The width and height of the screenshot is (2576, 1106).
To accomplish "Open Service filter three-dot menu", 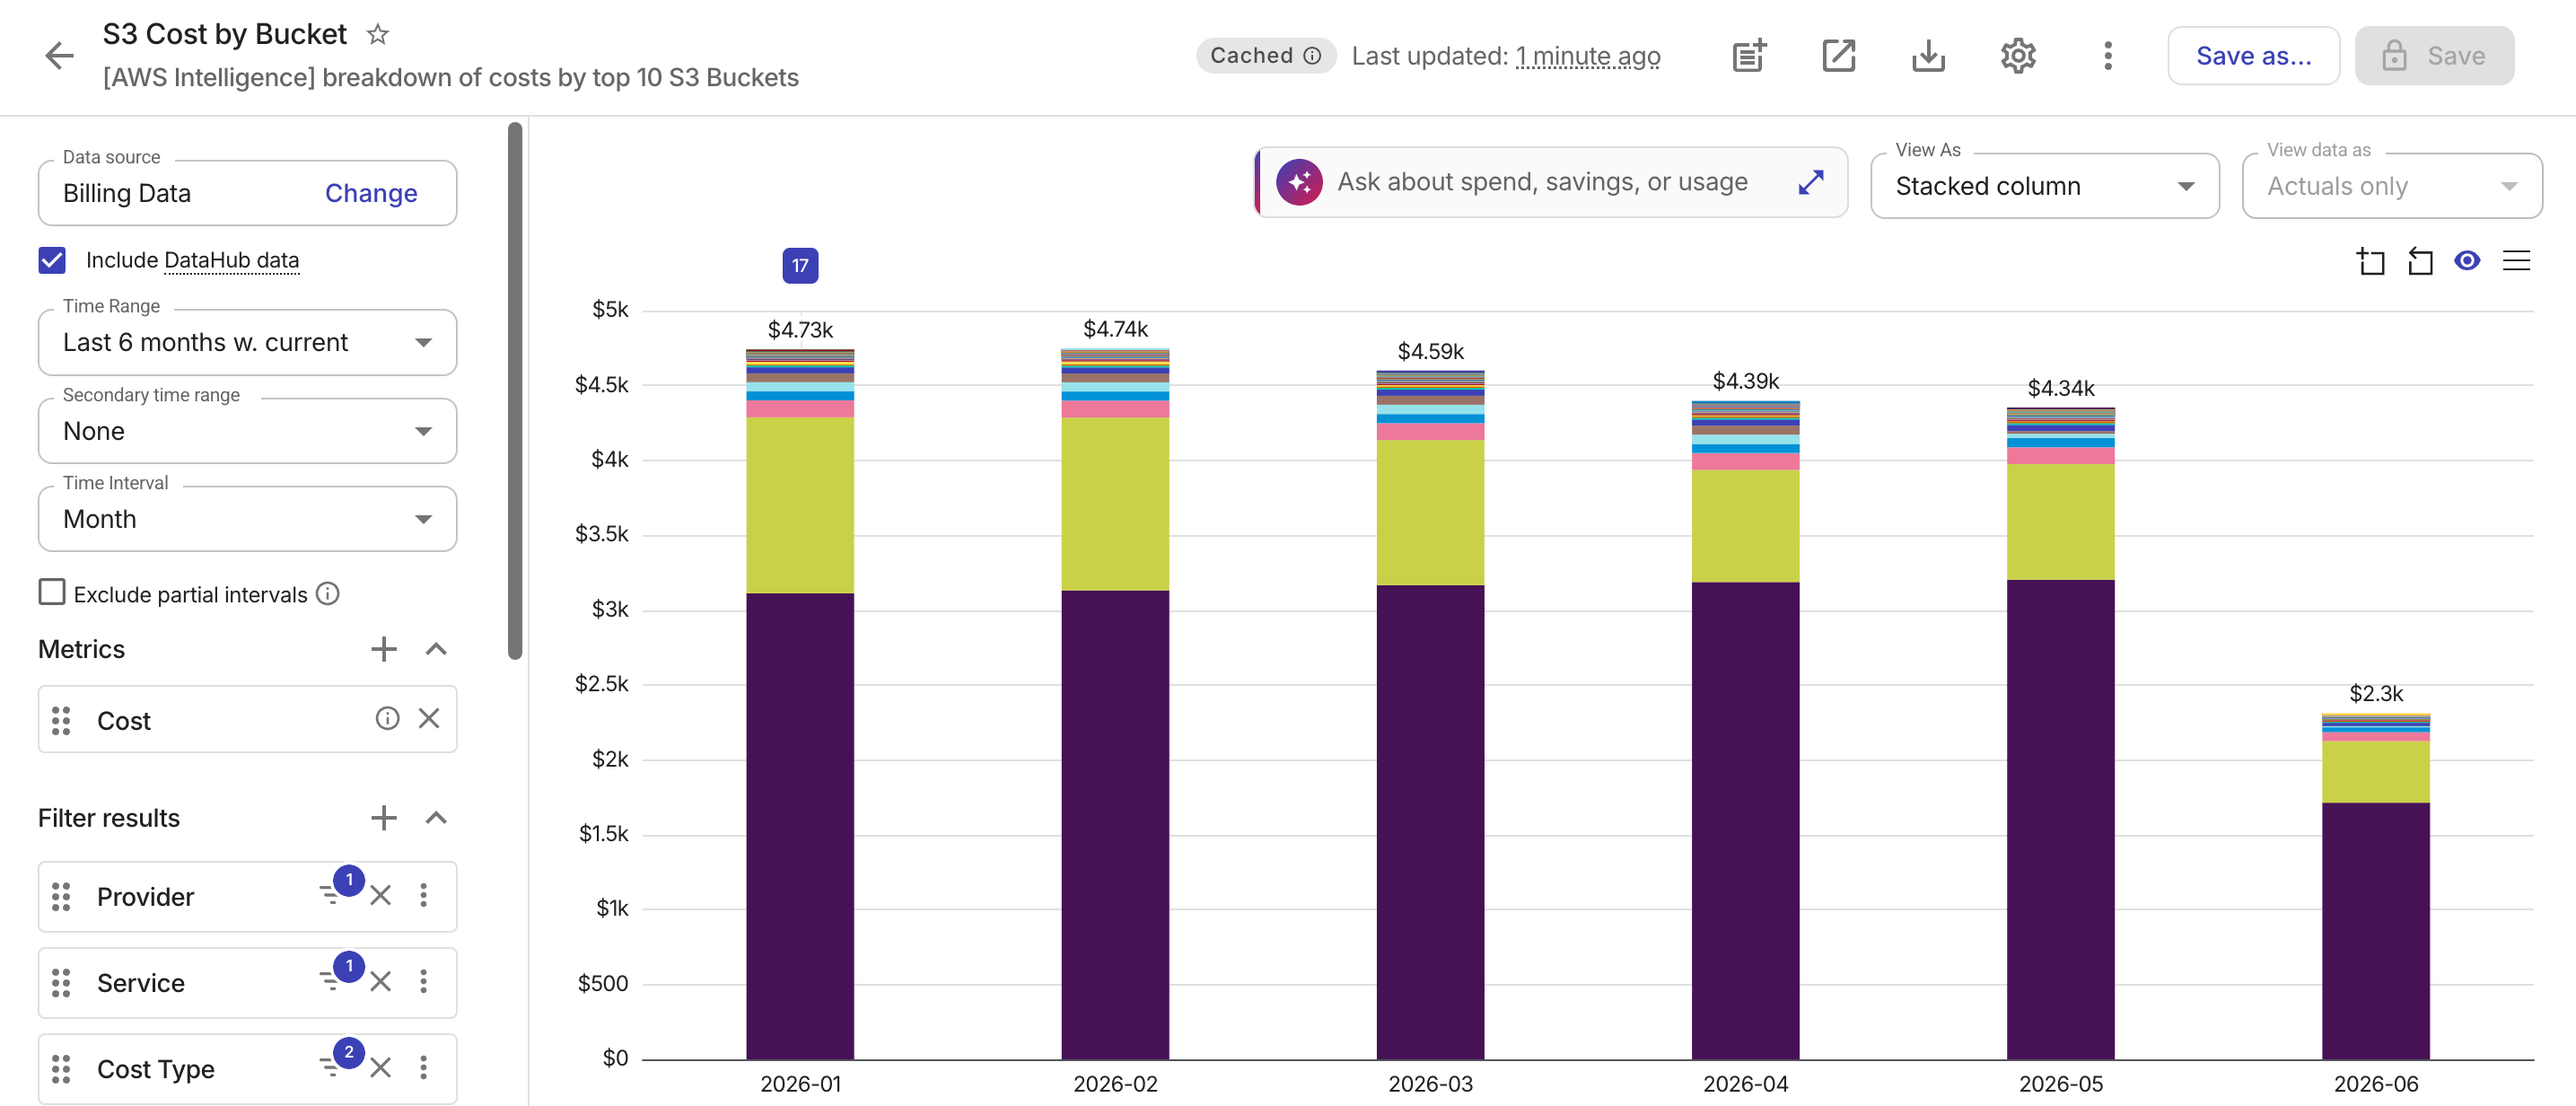I will pos(424,981).
